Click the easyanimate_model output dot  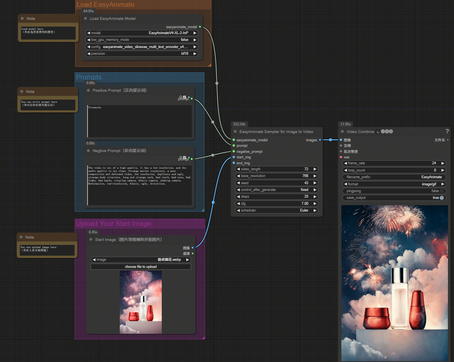[200, 27]
